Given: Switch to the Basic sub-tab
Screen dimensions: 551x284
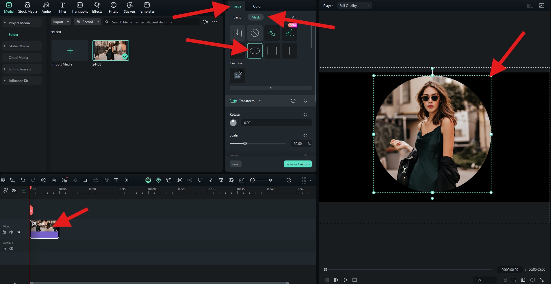Looking at the screenshot, I should 237,17.
